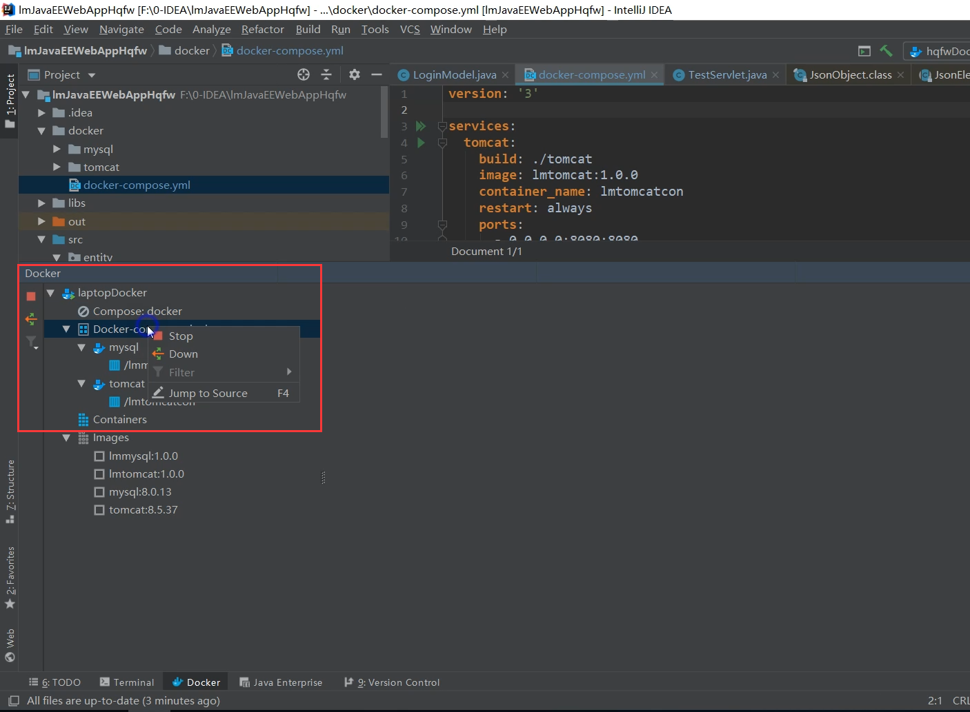The image size is (970, 712).
Task: Click the collapse-all icon in Project panel header
Action: click(326, 74)
